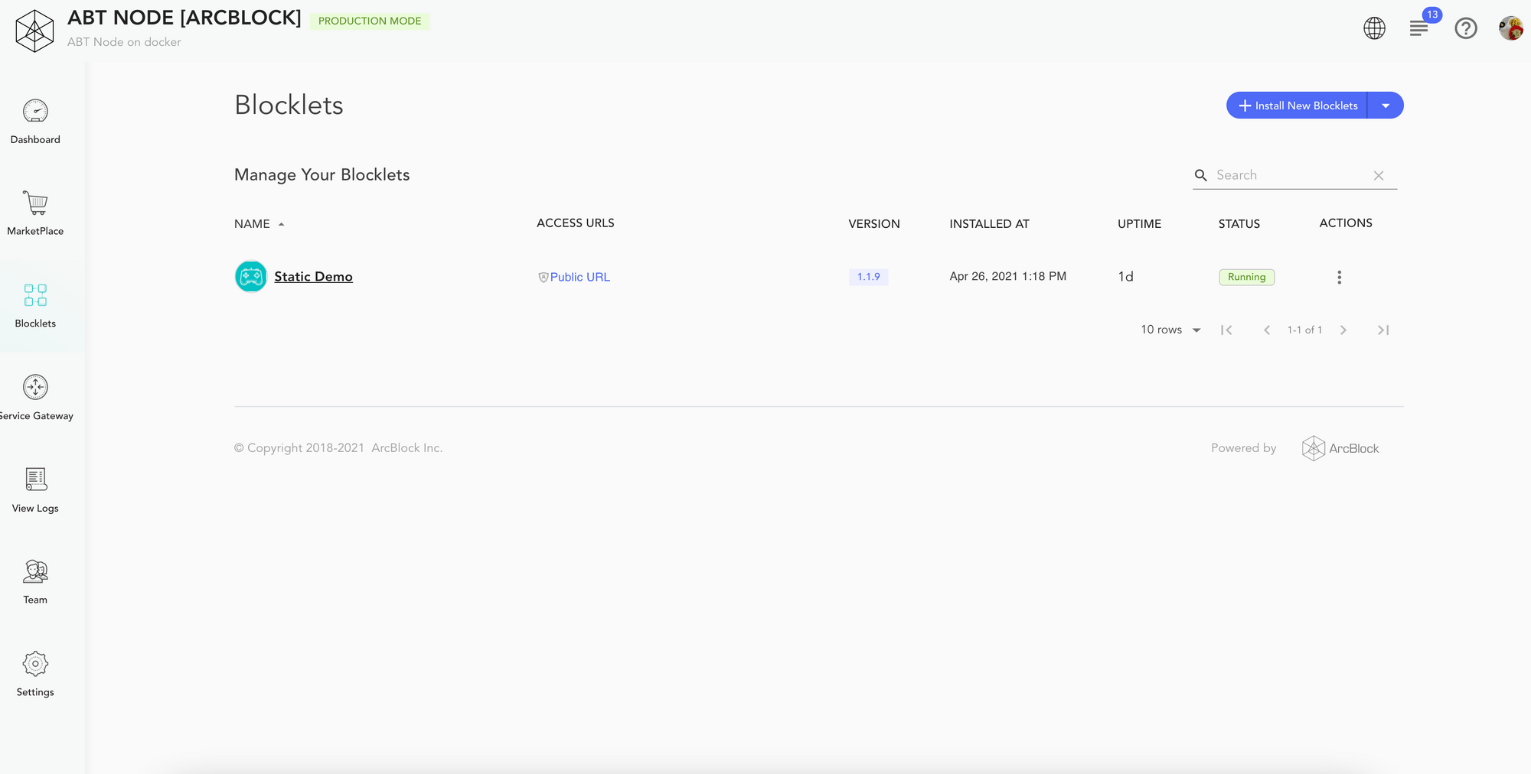Click the ACCESS URLS column header
The width and height of the screenshot is (1531, 774).
coord(576,223)
